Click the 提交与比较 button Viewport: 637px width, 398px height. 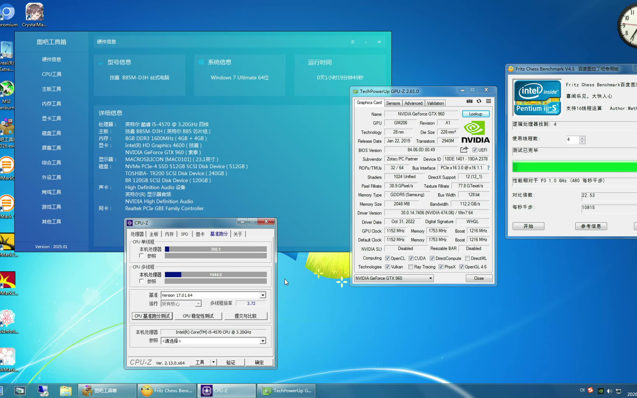(x=246, y=316)
